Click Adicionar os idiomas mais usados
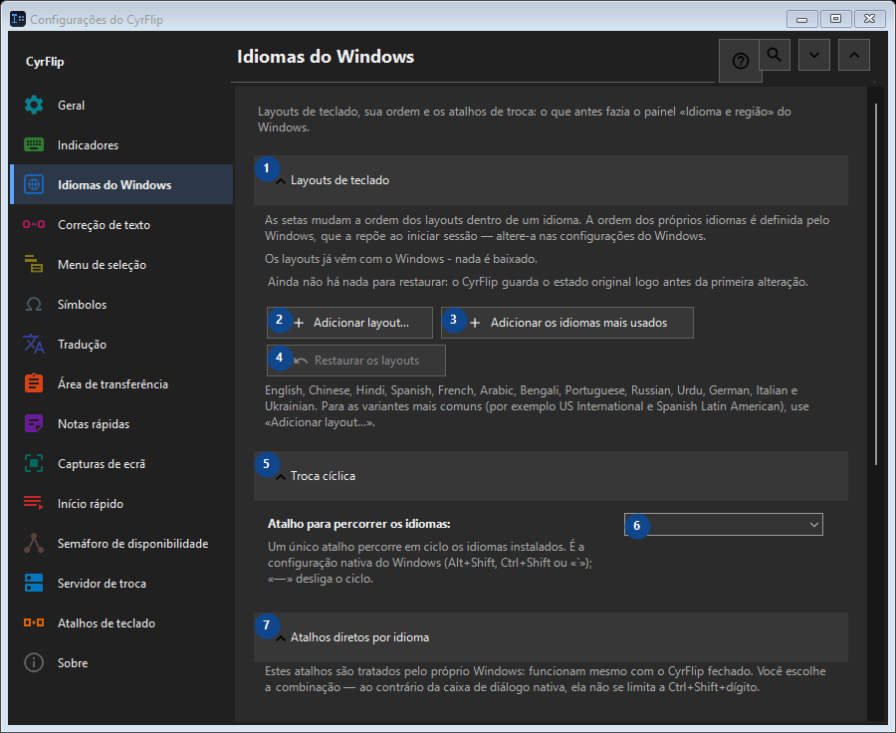The height and width of the screenshot is (733, 896). tap(567, 323)
